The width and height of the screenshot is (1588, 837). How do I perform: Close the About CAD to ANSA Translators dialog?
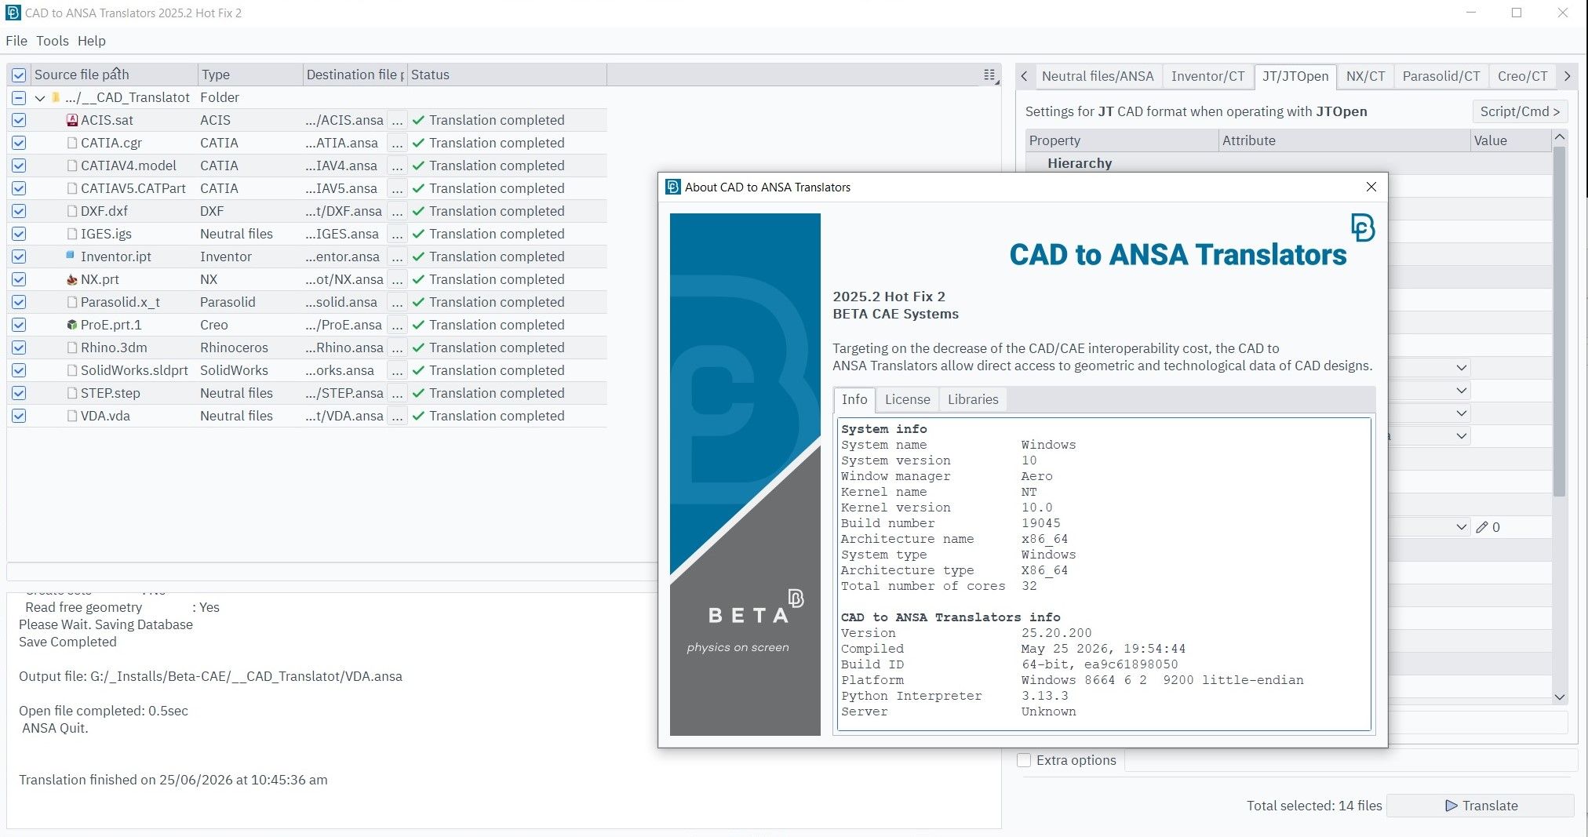pos(1371,187)
